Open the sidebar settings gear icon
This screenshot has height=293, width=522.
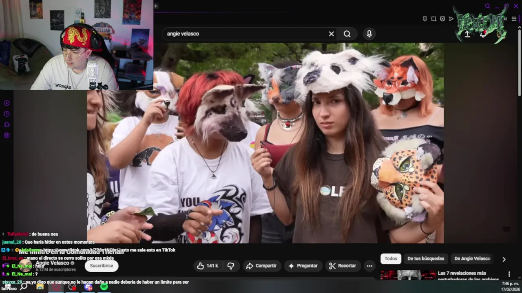click(x=7, y=136)
